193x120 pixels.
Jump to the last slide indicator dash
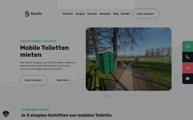tap(152, 96)
